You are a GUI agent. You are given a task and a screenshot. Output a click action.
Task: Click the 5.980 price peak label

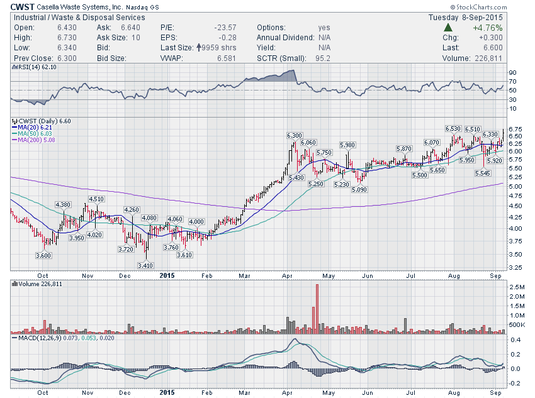[x=347, y=145]
